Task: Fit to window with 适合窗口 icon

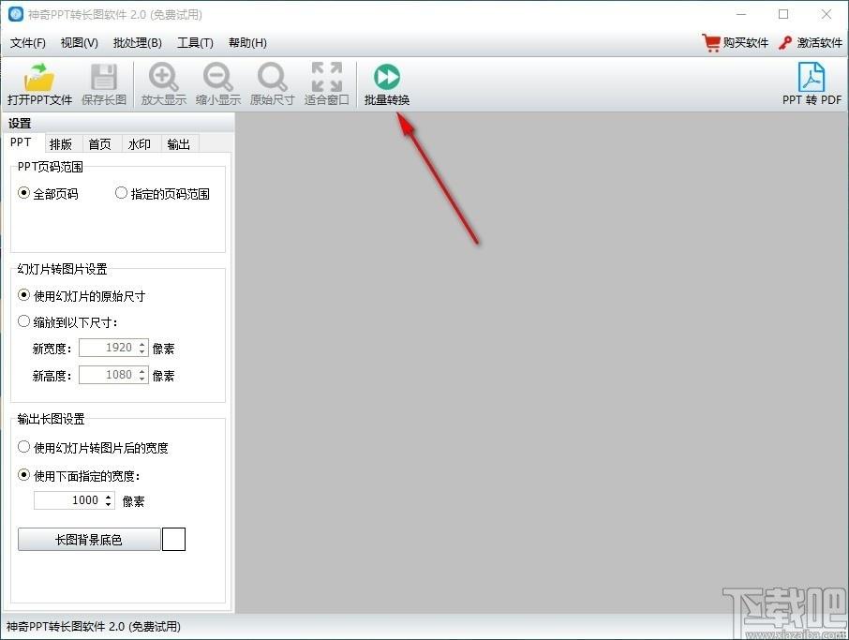Action: (326, 77)
